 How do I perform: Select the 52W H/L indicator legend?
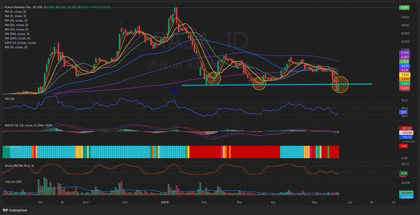20,43
